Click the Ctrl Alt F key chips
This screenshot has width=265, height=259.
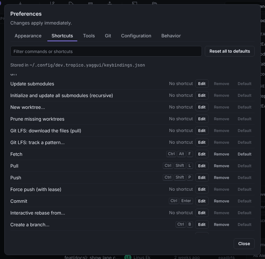[180, 154]
